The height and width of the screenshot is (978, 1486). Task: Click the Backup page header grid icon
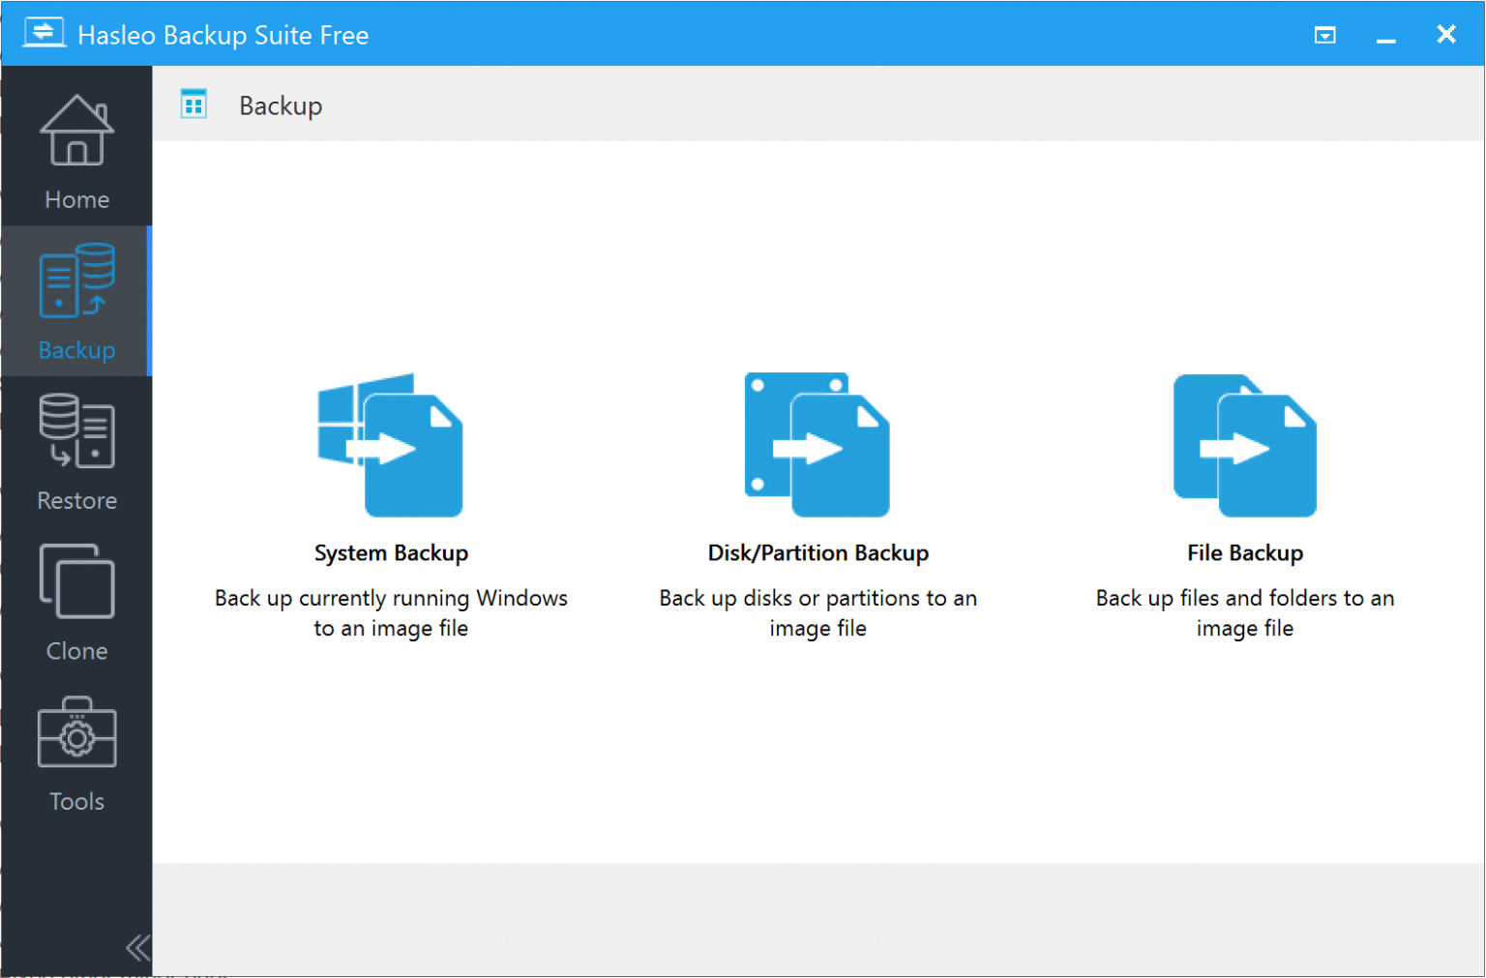tap(193, 104)
